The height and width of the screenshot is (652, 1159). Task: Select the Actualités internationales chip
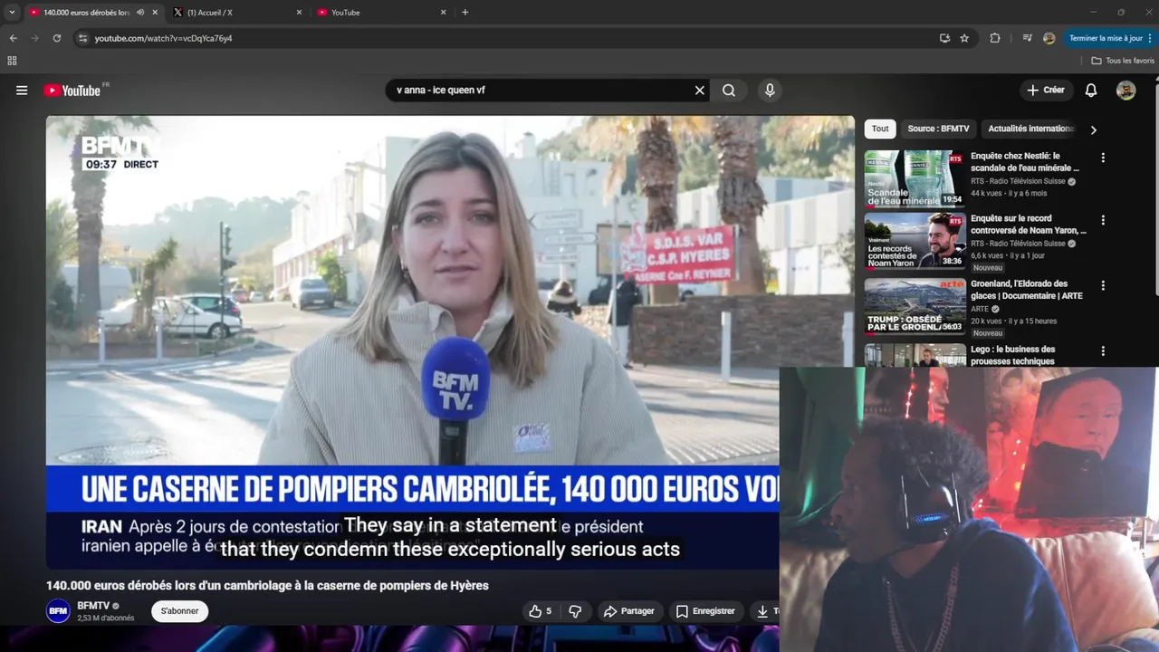pos(1030,129)
